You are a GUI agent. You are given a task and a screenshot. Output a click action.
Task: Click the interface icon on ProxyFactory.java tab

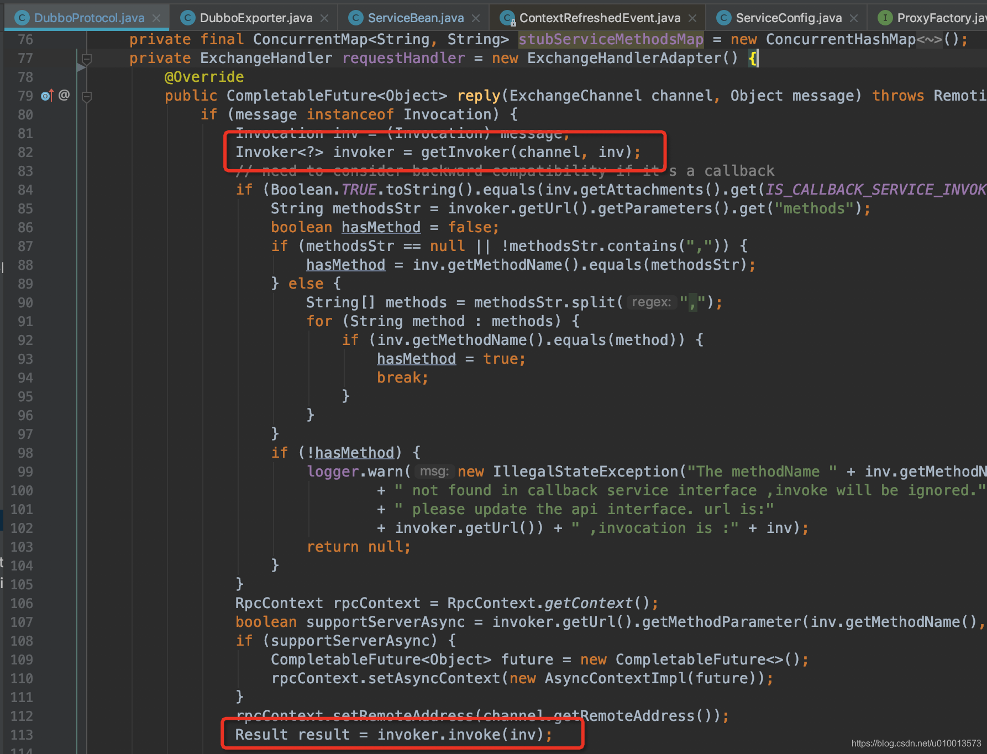[885, 18]
